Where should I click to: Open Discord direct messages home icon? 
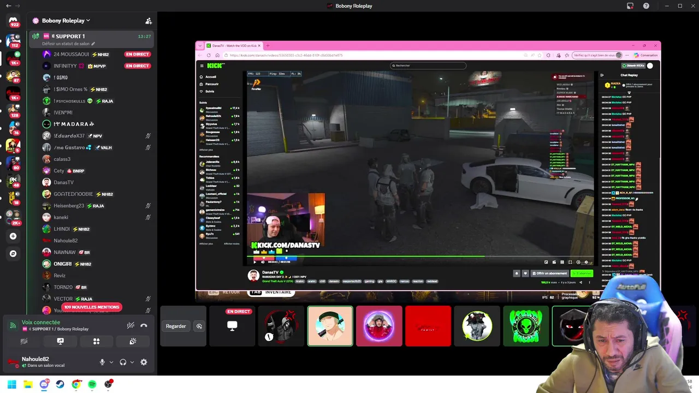click(13, 22)
